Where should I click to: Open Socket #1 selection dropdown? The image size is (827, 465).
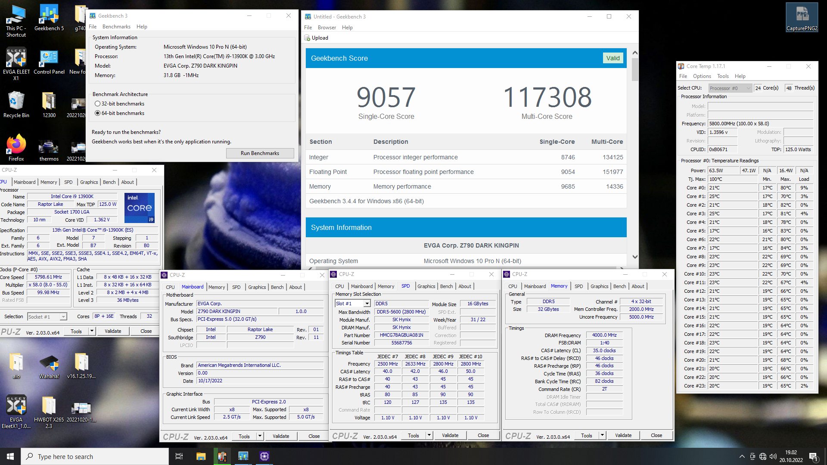(47, 316)
